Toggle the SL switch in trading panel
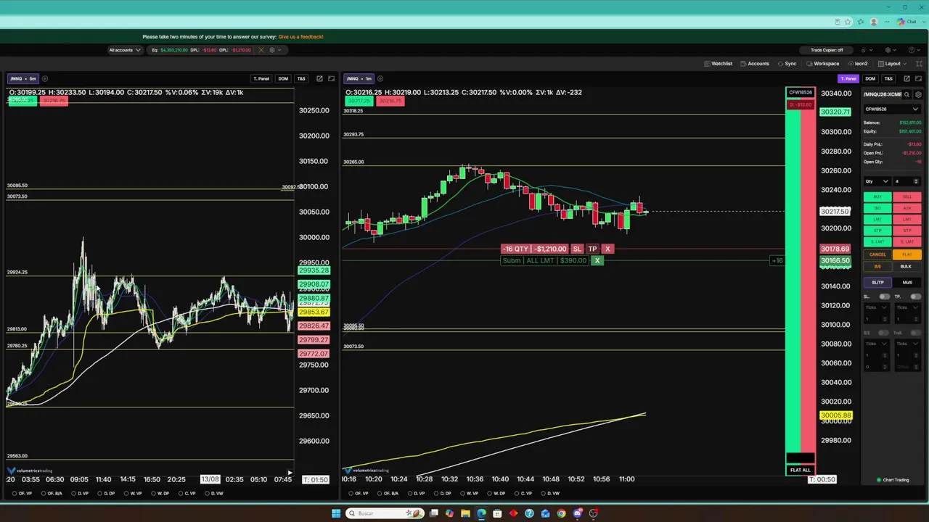The image size is (929, 522). (x=884, y=297)
